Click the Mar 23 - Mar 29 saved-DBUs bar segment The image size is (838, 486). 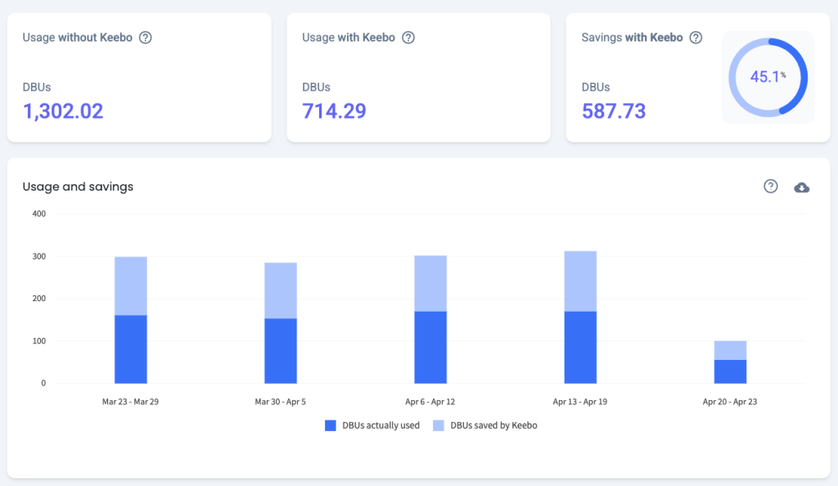pyautogui.click(x=131, y=286)
